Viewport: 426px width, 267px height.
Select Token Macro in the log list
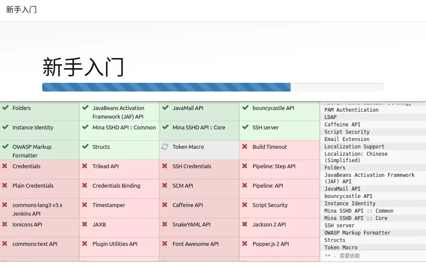[x=341, y=248]
